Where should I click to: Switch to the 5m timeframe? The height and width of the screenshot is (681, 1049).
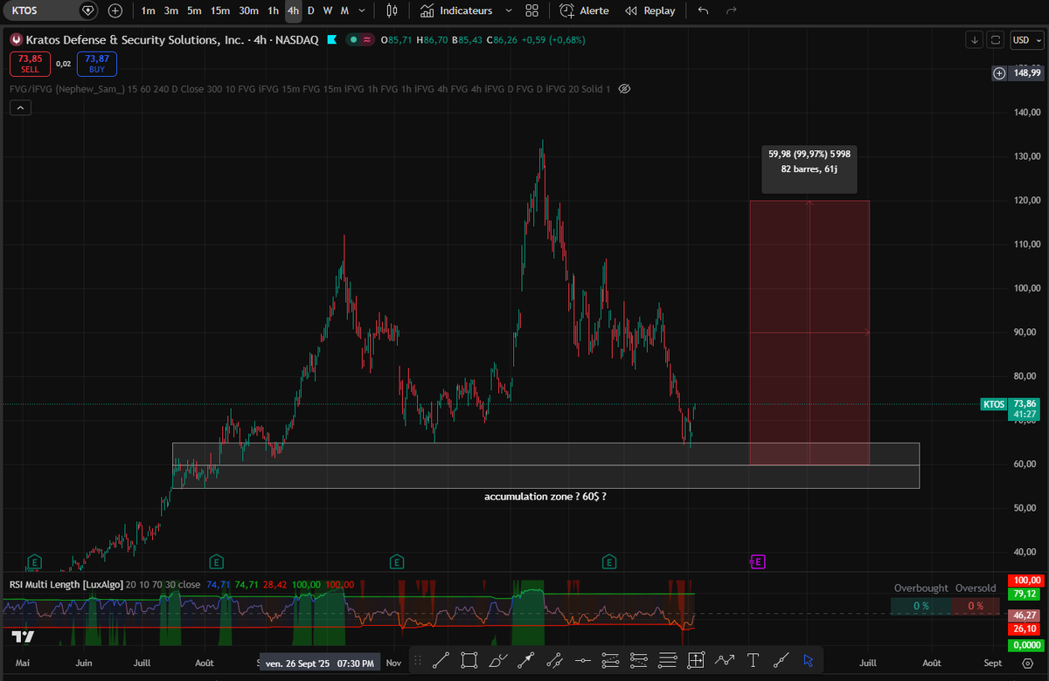coord(194,10)
